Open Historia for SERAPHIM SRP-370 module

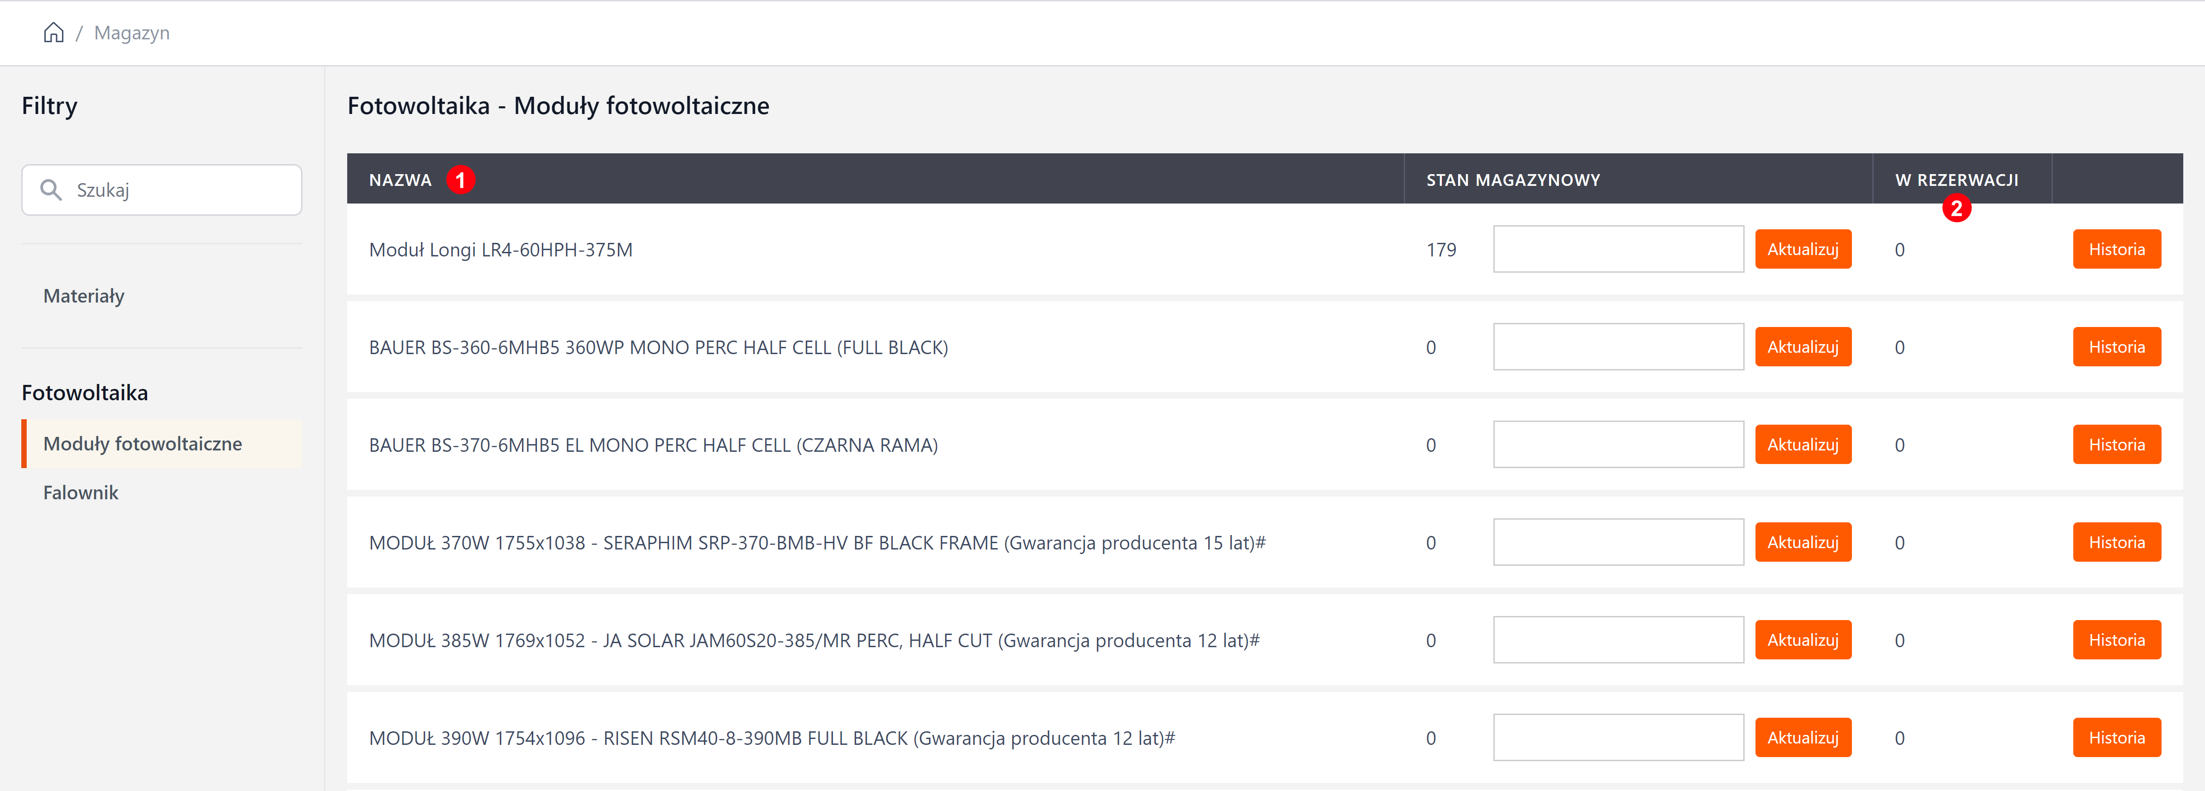coord(2116,542)
